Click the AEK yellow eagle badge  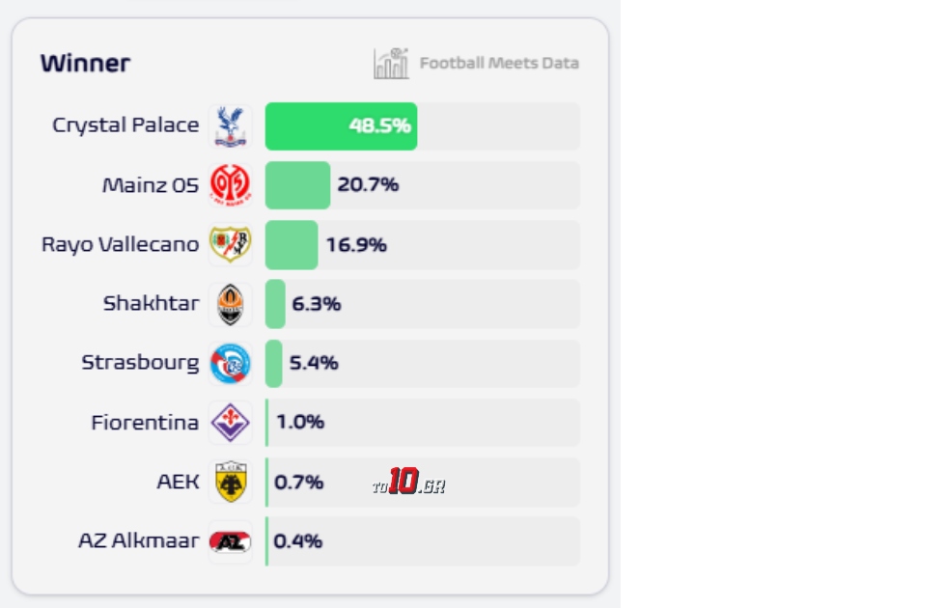point(230,482)
